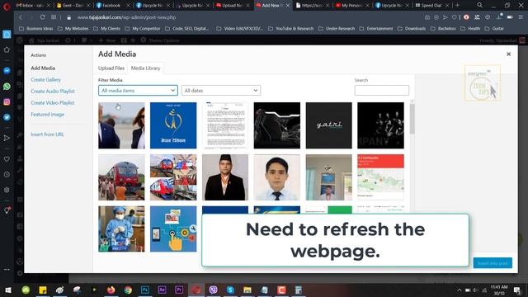Open File Explorer from the taskbar
The width and height of the screenshot is (528, 297).
(x=247, y=290)
